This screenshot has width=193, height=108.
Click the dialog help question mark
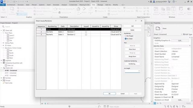coord(136,21)
